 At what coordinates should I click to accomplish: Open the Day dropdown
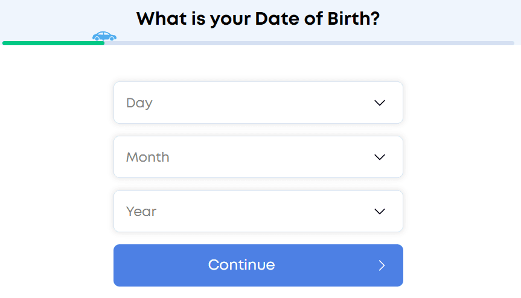click(258, 103)
